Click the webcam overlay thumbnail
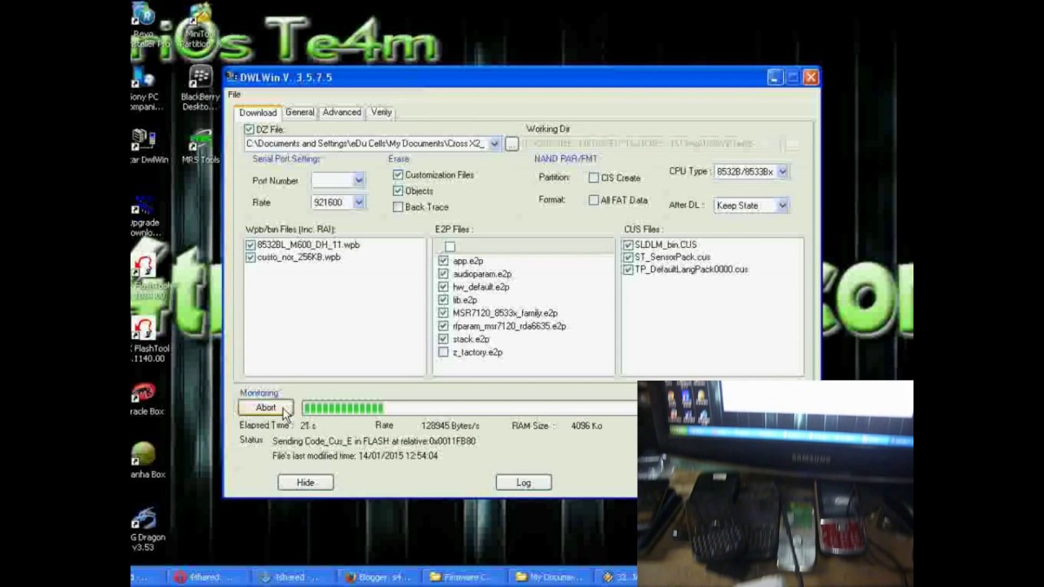Screen dimensions: 1044x587 pos(775,483)
